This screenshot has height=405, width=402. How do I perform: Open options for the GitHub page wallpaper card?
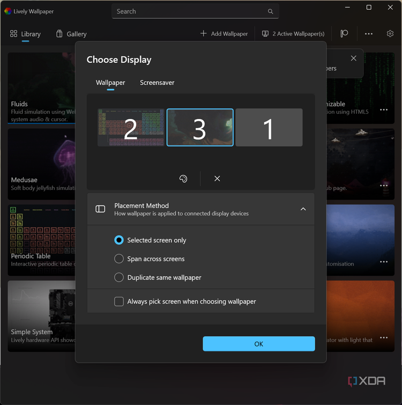coord(384,186)
